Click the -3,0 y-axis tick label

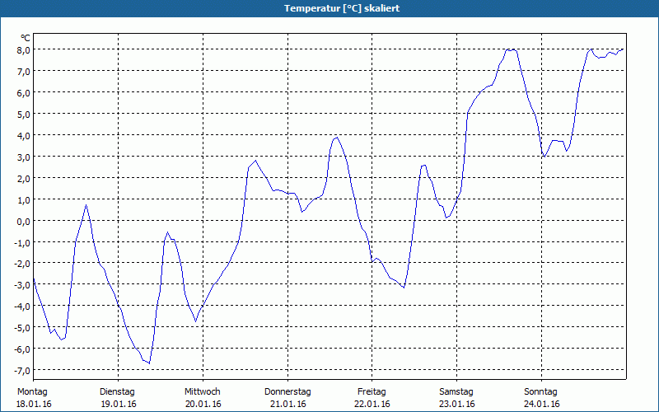(22, 285)
